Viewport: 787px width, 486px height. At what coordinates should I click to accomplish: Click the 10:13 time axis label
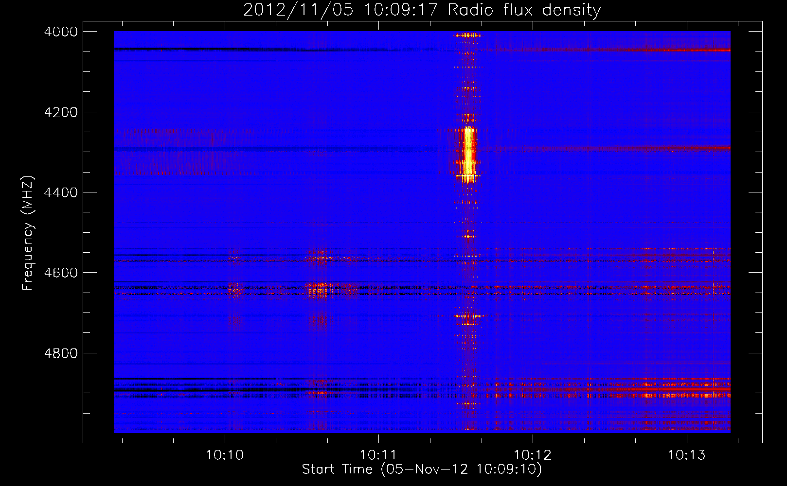[686, 455]
